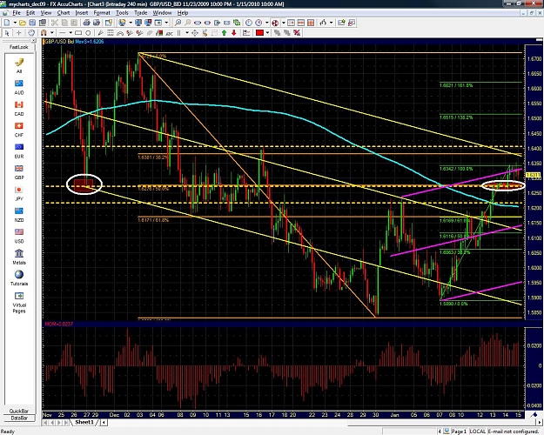The width and height of the screenshot is (544, 435).
Task: Open the NZD currency group
Action: coord(19,214)
